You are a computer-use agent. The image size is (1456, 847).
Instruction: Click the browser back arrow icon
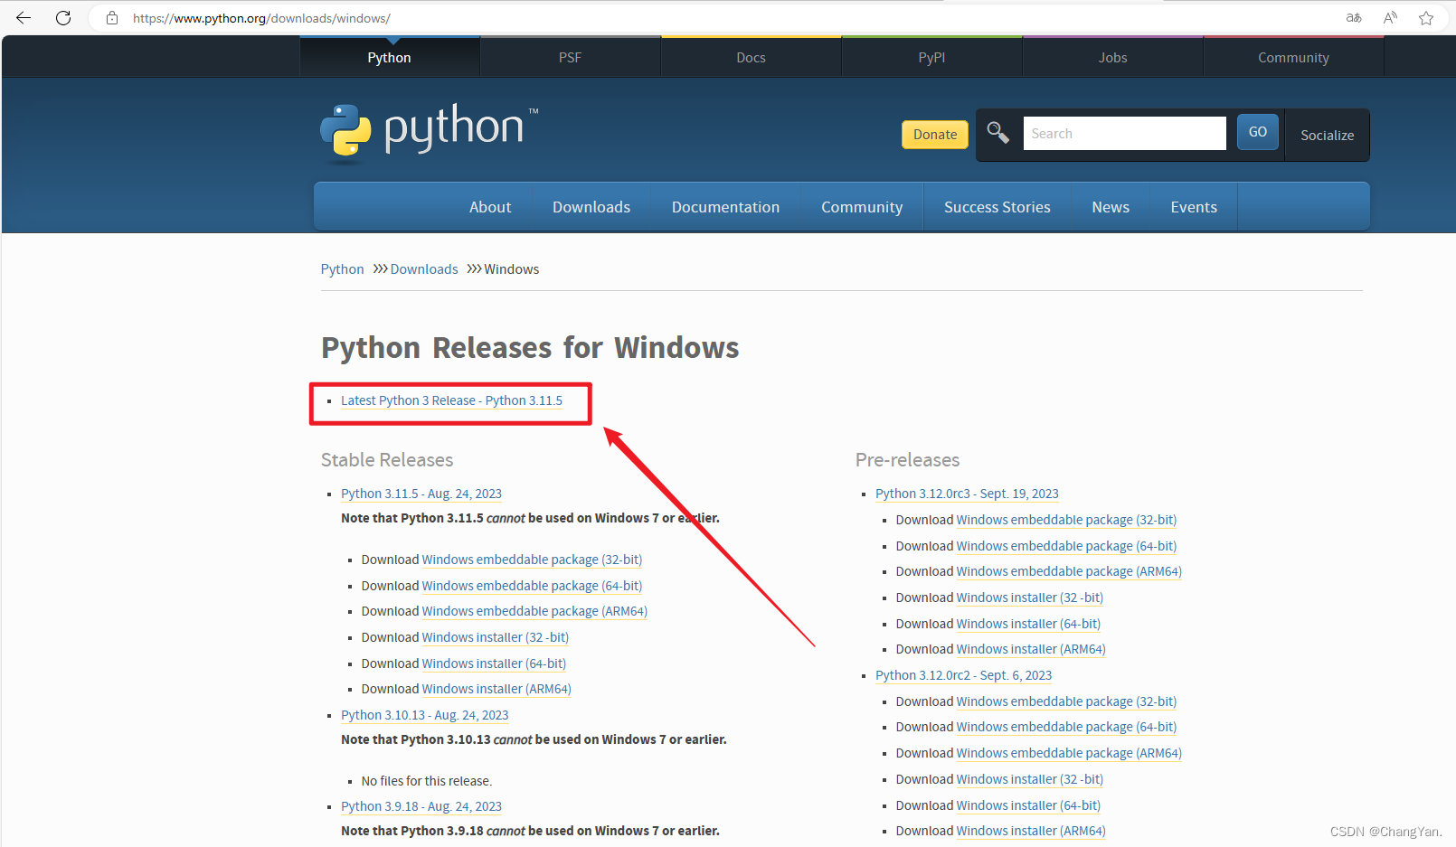pyautogui.click(x=24, y=18)
